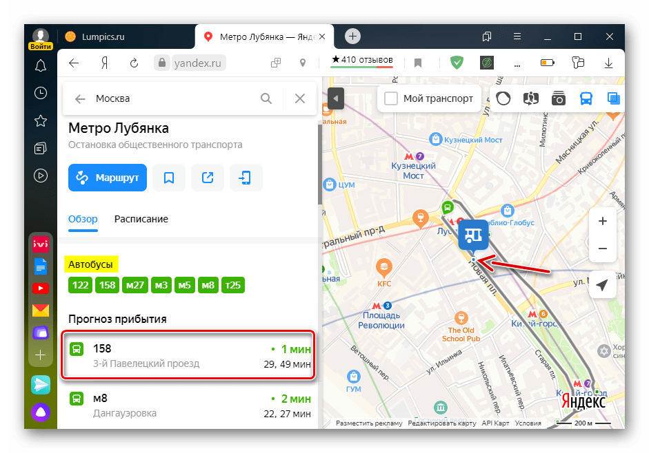Clear search with the X icon

[300, 98]
